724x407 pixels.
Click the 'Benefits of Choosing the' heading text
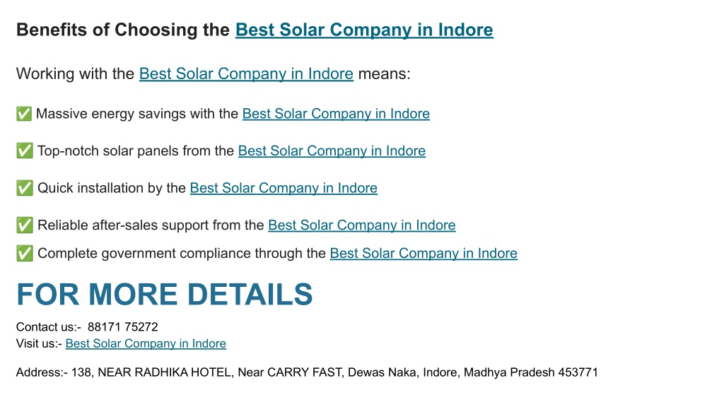(123, 30)
